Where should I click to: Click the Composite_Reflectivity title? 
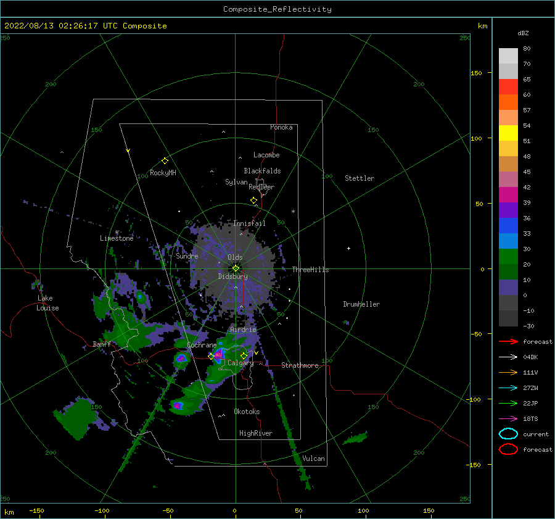277,9
